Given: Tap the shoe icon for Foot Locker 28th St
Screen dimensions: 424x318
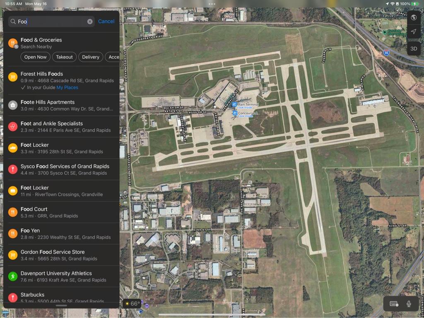Looking at the screenshot, I should click(13, 148).
